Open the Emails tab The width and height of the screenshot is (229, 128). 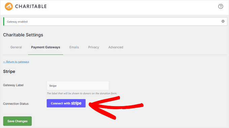74,47
